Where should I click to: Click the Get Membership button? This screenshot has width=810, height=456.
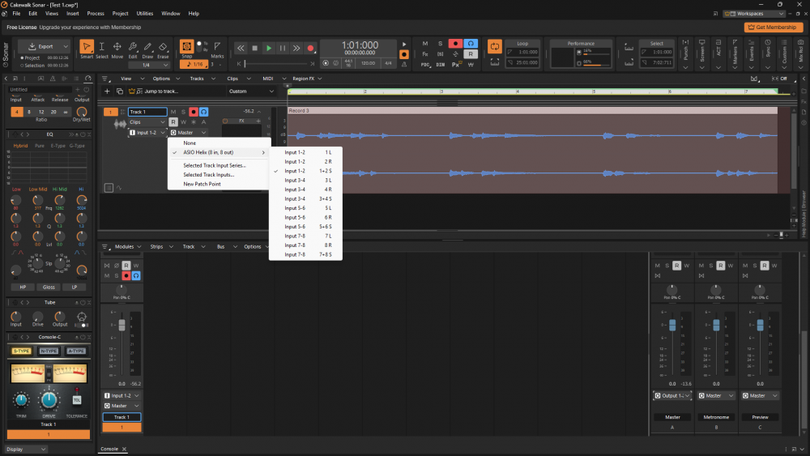click(774, 28)
